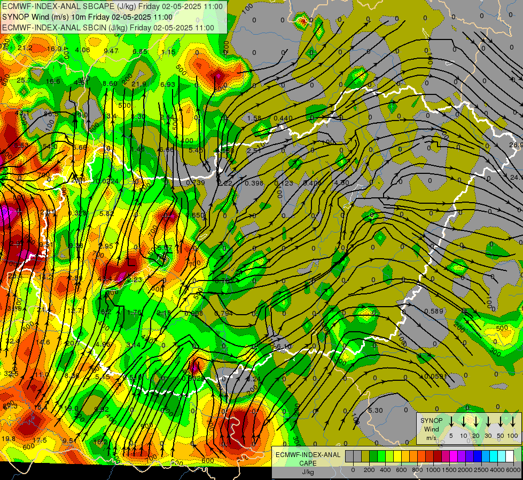Click the 5.30 value on the map
This screenshot has height=480, width=523.
point(376,410)
